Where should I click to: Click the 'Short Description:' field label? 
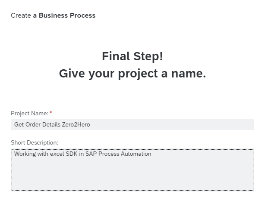click(x=34, y=142)
